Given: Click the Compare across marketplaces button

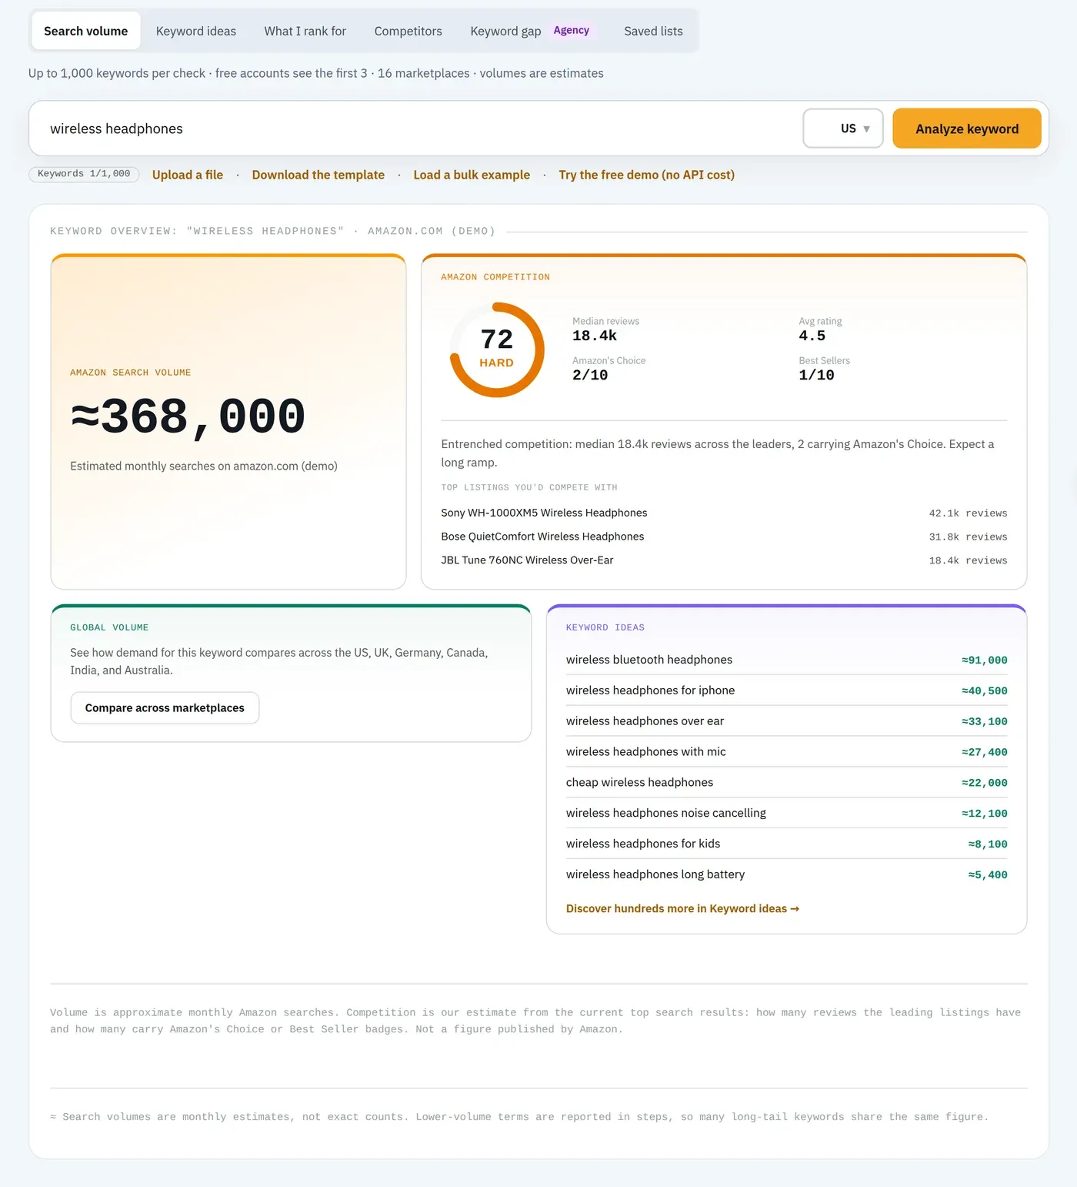Looking at the screenshot, I should click(x=165, y=708).
